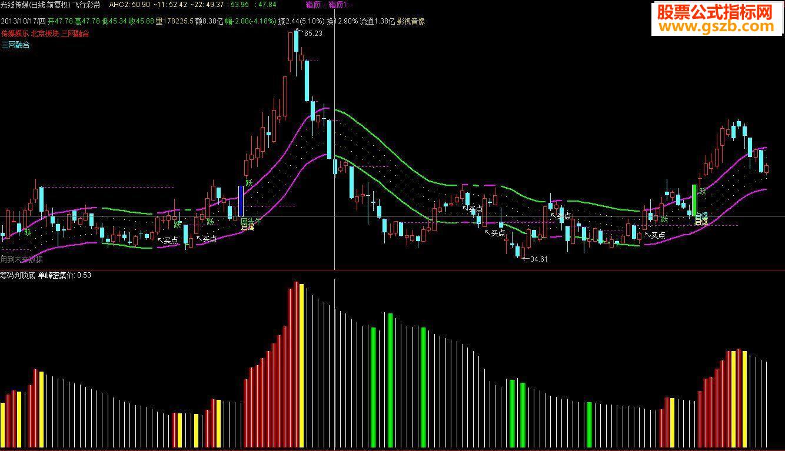The width and height of the screenshot is (785, 451).
Task: Click the 回头牛 signal label
Action: pyautogui.click(x=251, y=221)
